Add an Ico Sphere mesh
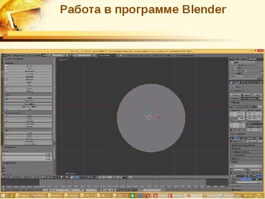The height and width of the screenshot is (199, 265). pyautogui.click(x=29, y=77)
